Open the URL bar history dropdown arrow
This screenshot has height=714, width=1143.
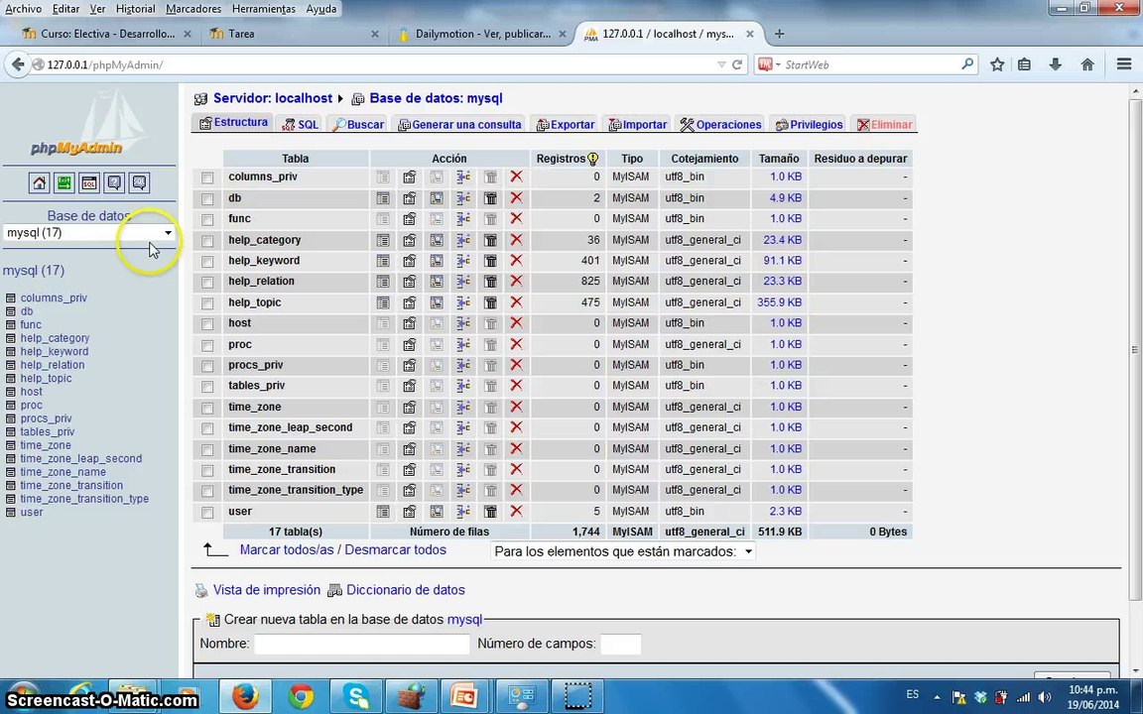(x=721, y=64)
